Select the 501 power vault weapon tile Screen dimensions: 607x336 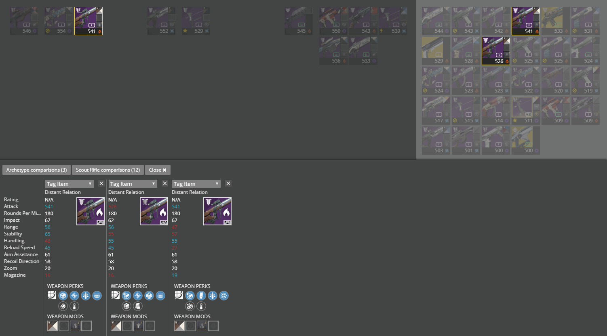[466, 141]
